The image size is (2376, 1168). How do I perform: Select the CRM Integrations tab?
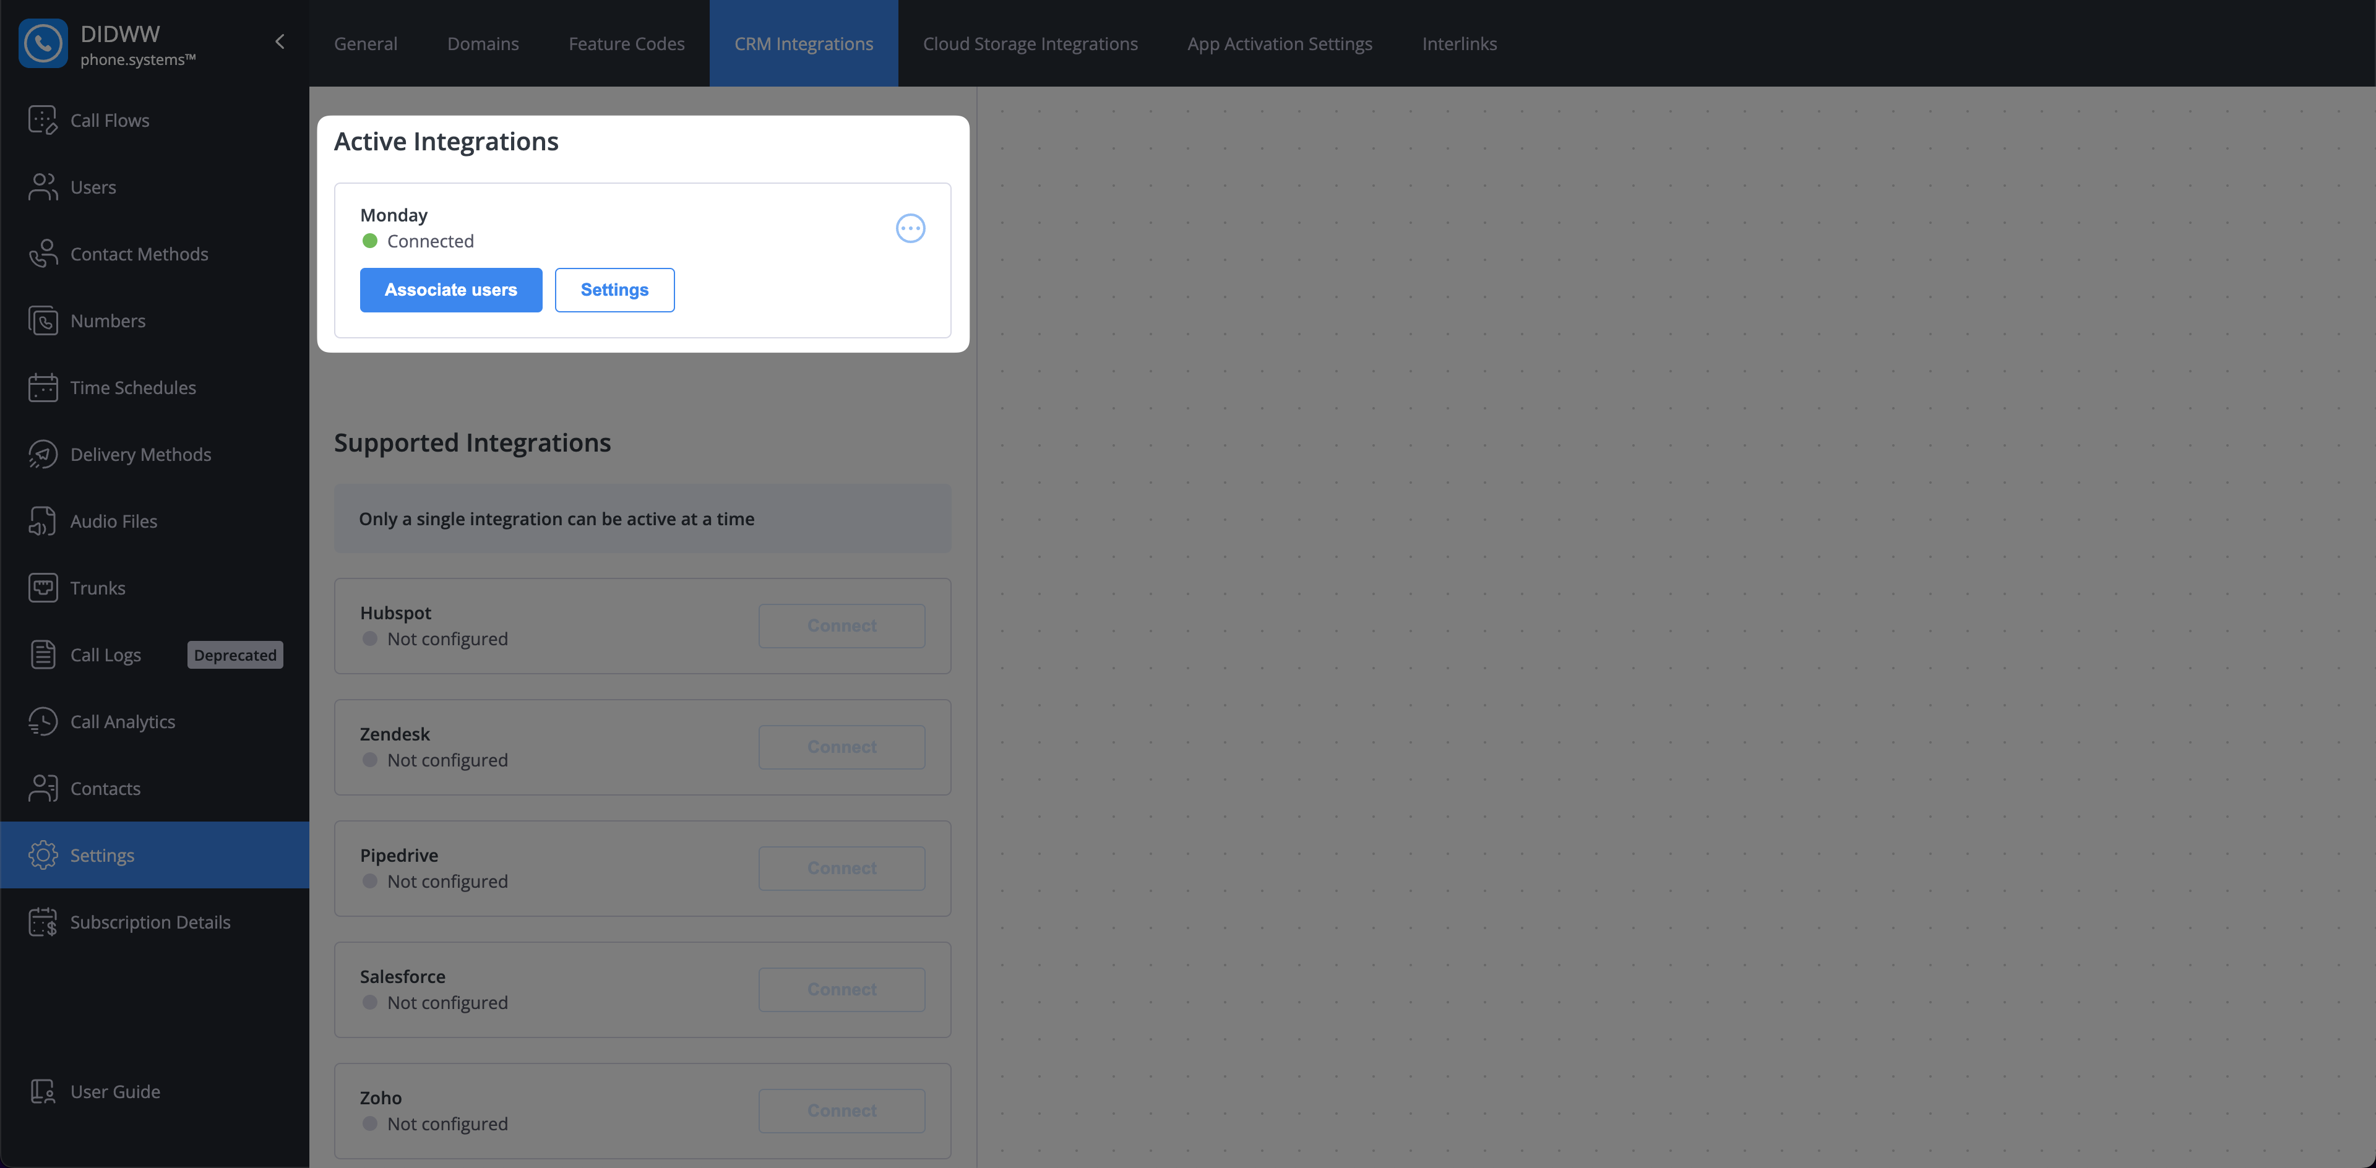(x=803, y=43)
